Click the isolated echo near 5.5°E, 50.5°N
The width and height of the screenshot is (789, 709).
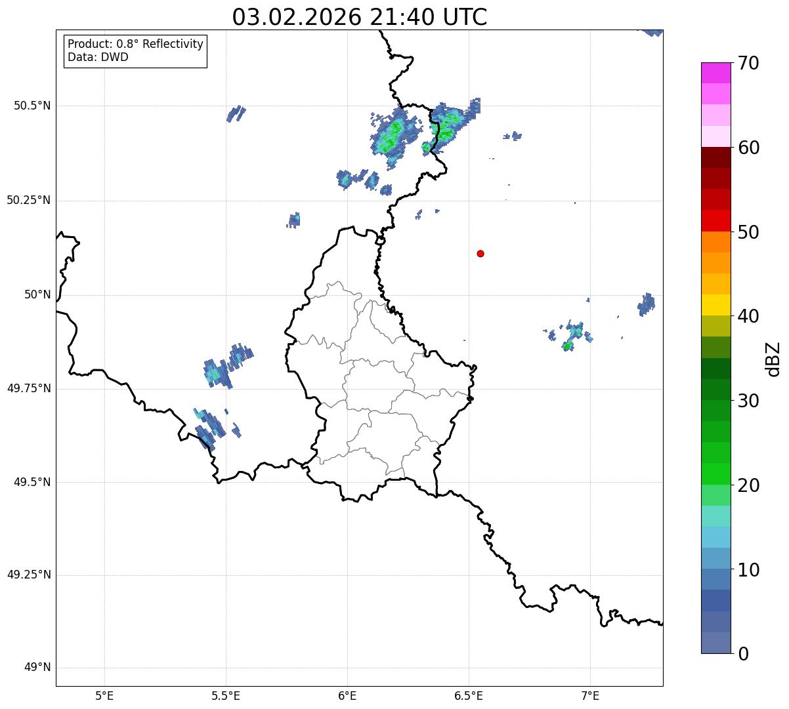coord(236,113)
